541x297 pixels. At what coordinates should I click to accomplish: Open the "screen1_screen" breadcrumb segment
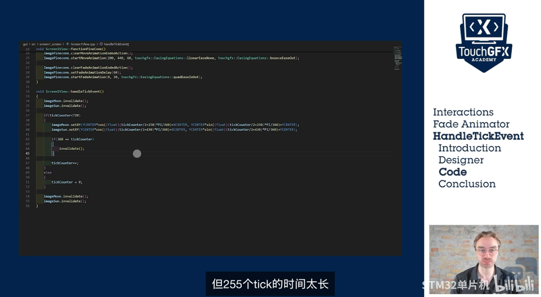[50, 44]
